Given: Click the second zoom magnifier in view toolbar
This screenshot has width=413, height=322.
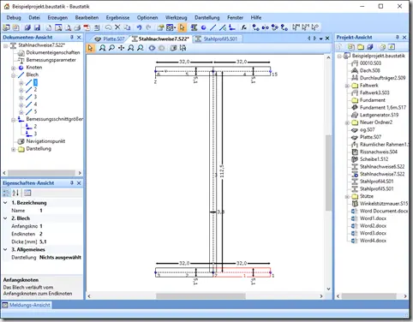Looking at the screenshot, I should click(111, 48).
